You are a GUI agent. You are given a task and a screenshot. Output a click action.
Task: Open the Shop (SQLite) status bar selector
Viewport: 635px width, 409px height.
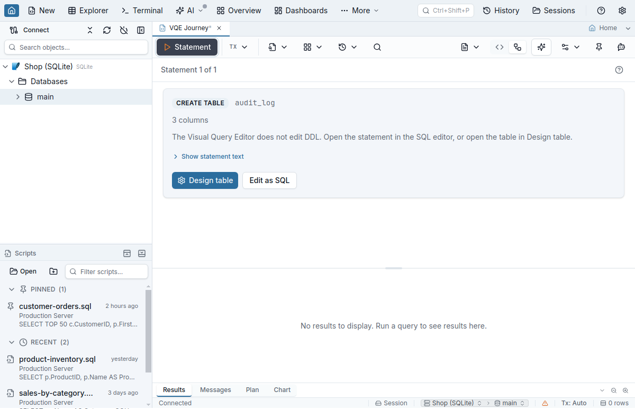click(x=453, y=403)
